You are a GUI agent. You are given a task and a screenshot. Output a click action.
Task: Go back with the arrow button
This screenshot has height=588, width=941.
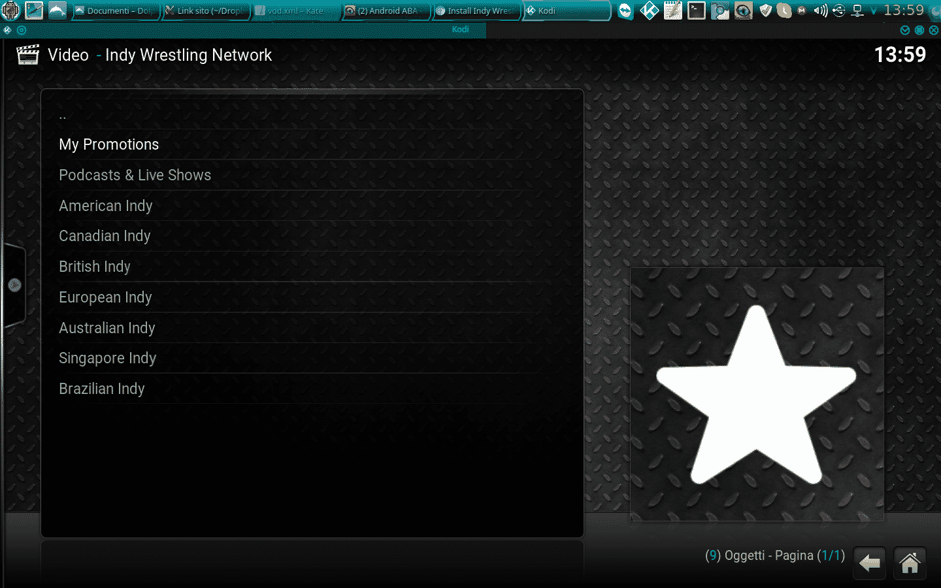870,563
